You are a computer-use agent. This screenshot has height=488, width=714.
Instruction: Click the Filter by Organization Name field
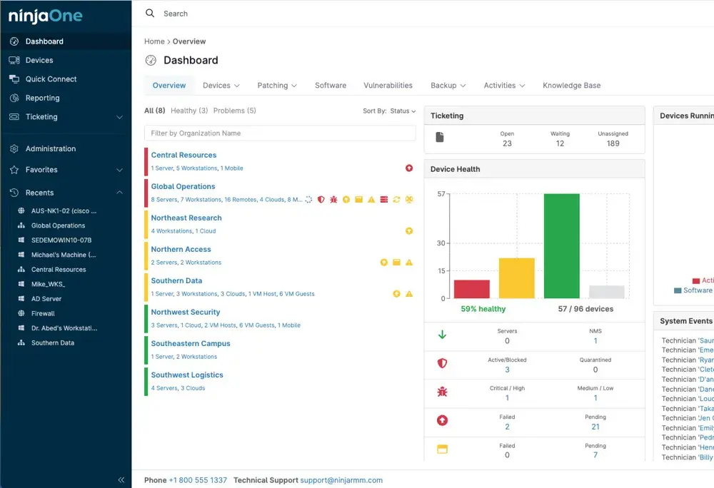point(280,133)
